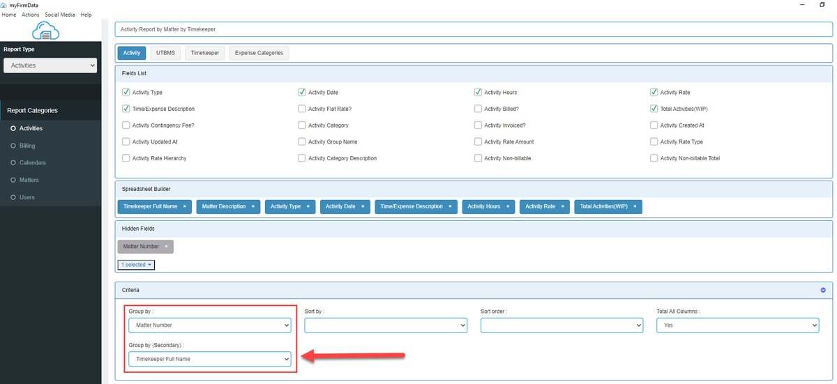Uncheck the Activity Hours checkbox
The width and height of the screenshot is (837, 384).
pos(478,92)
